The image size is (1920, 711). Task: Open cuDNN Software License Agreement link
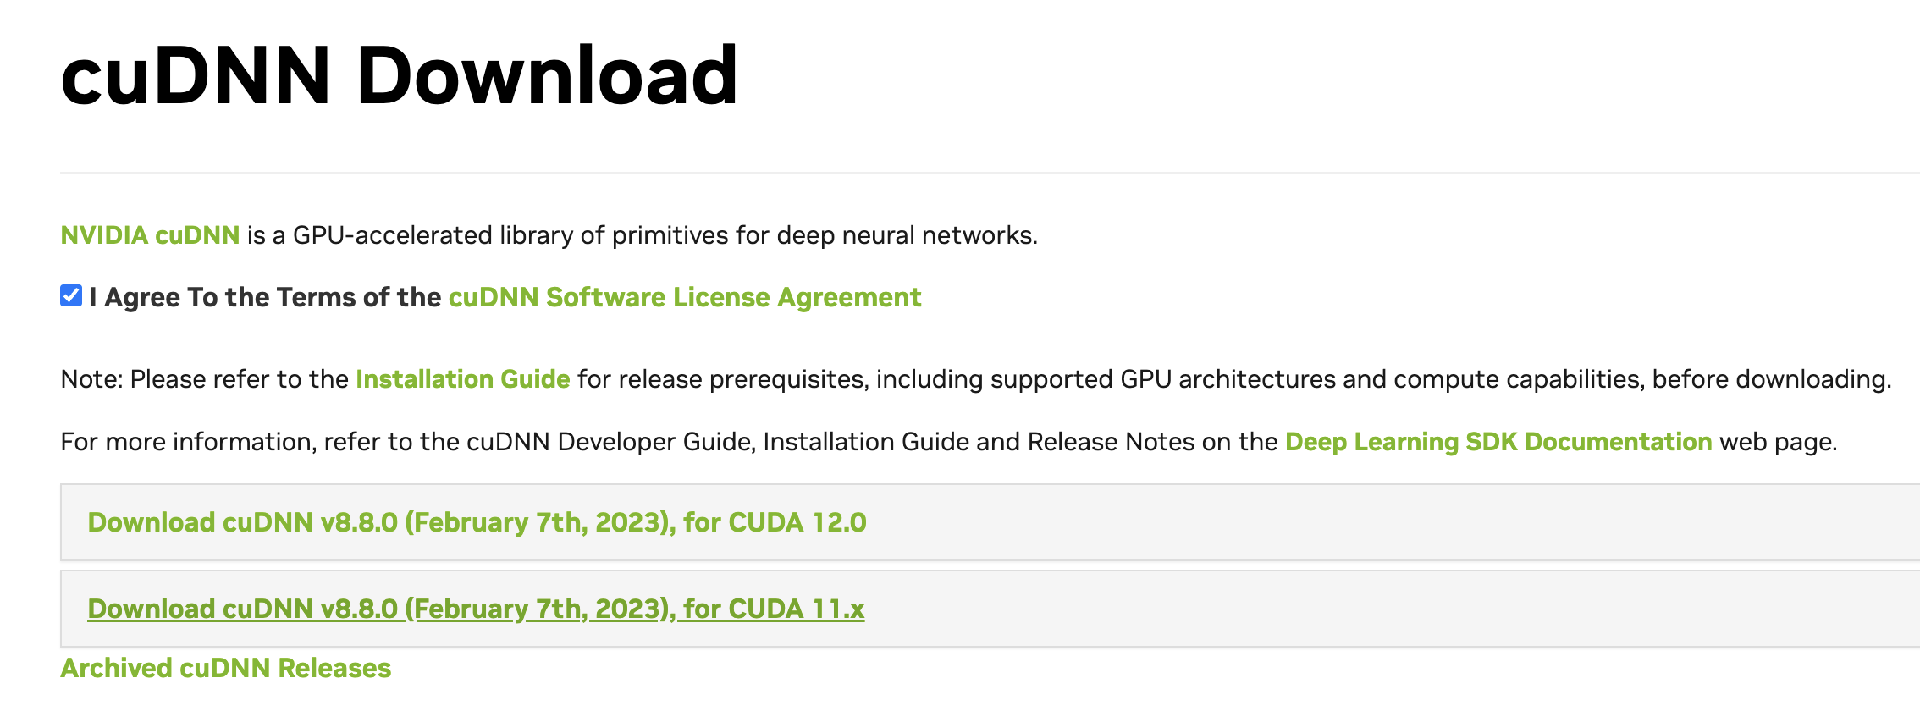pyautogui.click(x=684, y=298)
